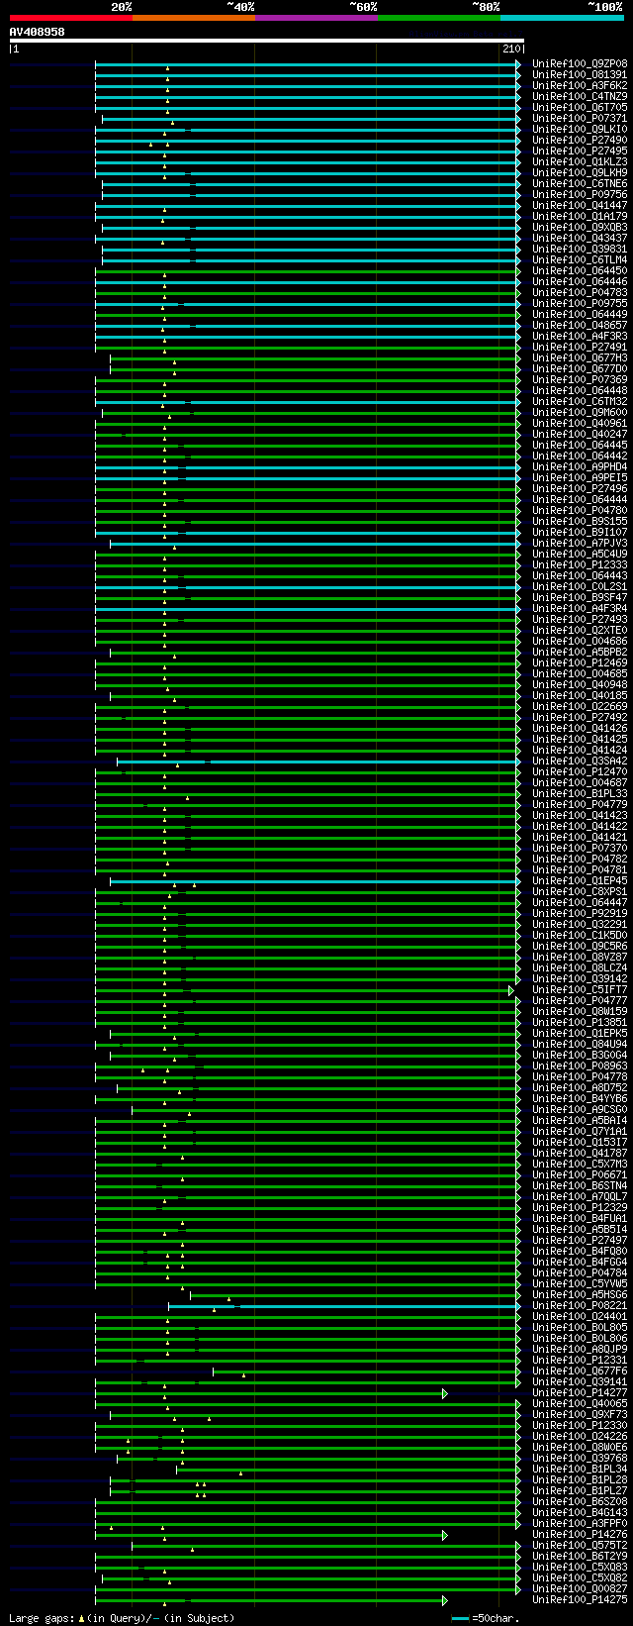Open the UniRef100_P07371 hit link

[x=580, y=119]
